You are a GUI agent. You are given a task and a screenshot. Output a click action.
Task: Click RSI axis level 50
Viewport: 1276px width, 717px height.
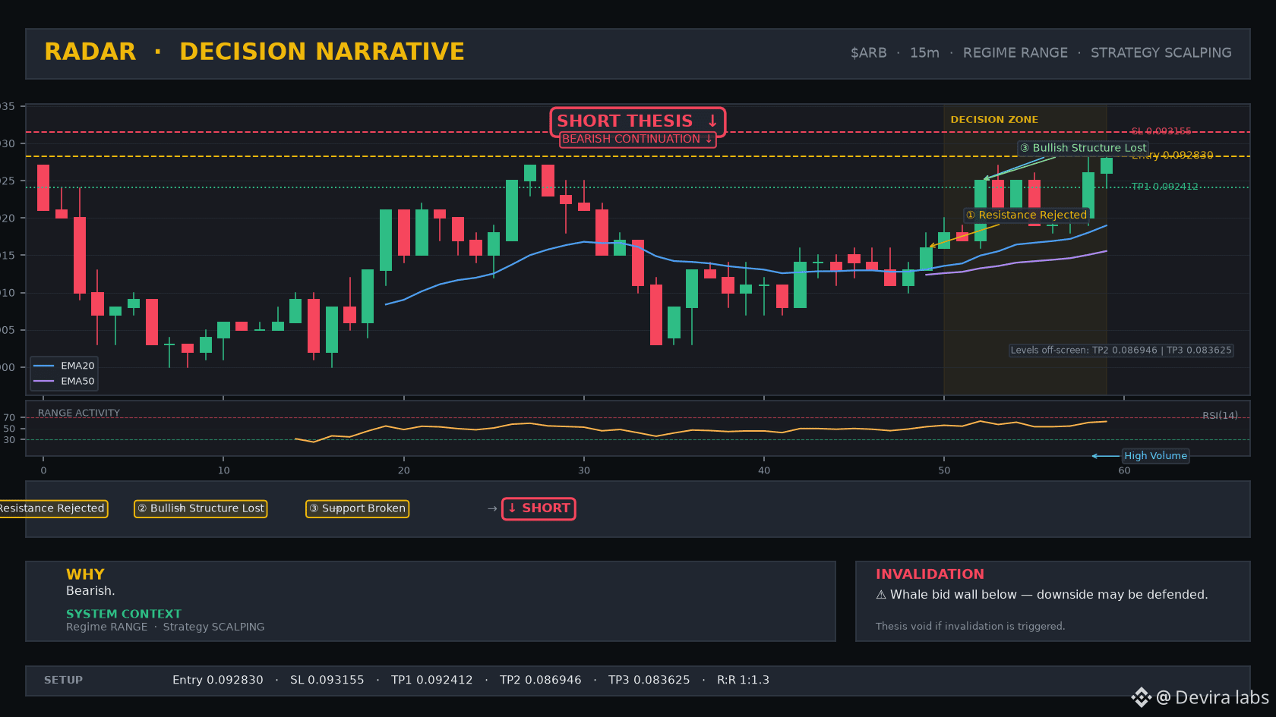pyautogui.click(x=9, y=429)
